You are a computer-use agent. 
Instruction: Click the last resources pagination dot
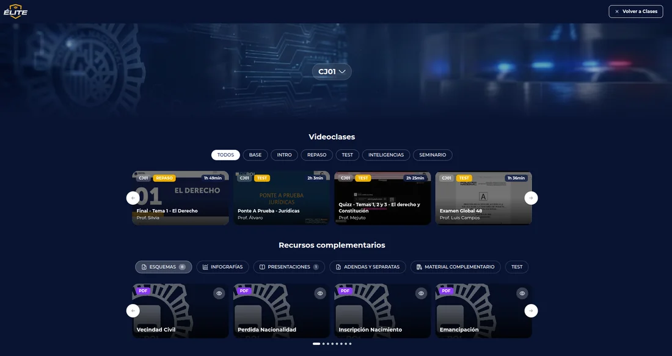350,344
